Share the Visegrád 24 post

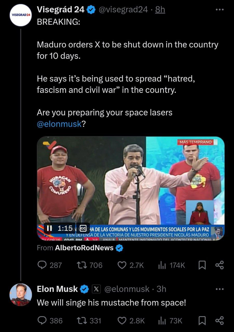219,265
